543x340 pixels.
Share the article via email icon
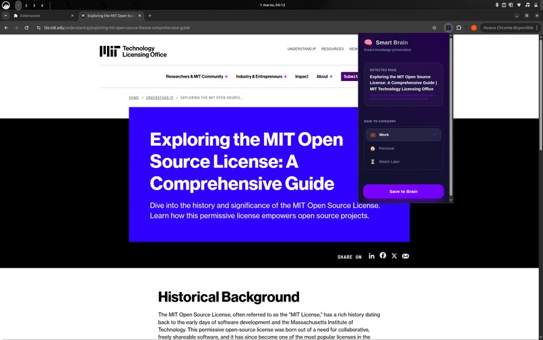coord(406,256)
